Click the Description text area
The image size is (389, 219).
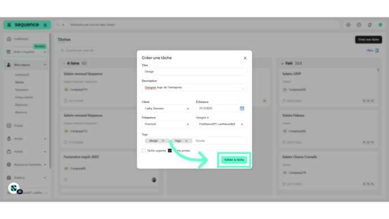[x=194, y=87]
